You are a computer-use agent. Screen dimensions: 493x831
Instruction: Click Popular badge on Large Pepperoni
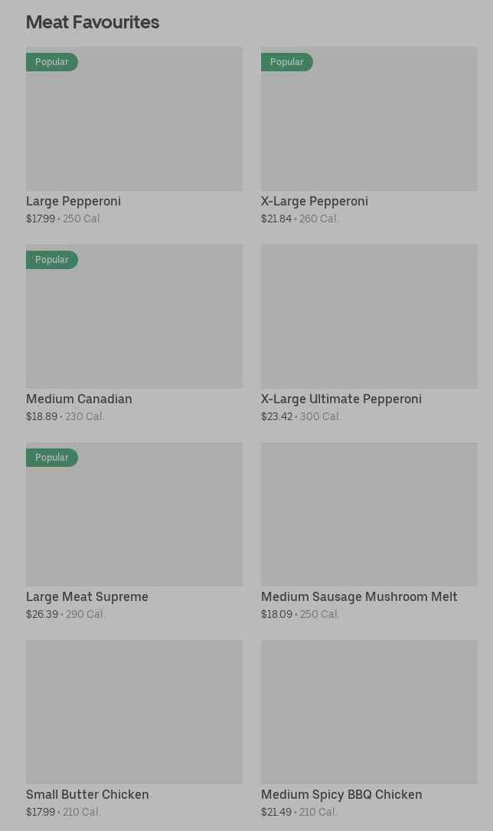[52, 62]
